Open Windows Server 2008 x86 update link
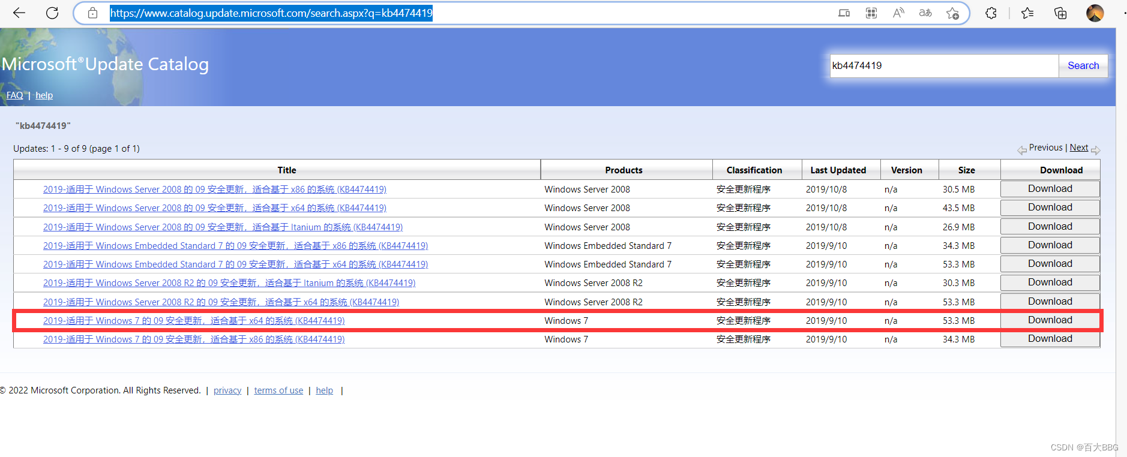The image size is (1127, 457). tap(215, 190)
